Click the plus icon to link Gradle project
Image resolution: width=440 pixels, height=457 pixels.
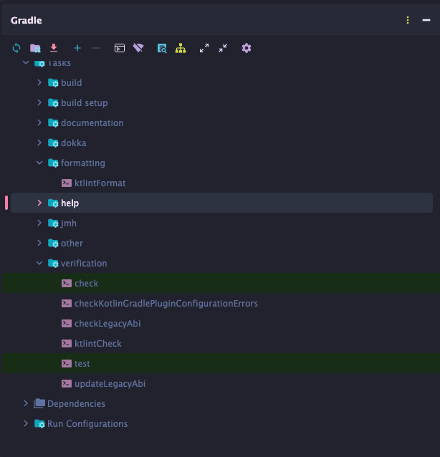[77, 48]
